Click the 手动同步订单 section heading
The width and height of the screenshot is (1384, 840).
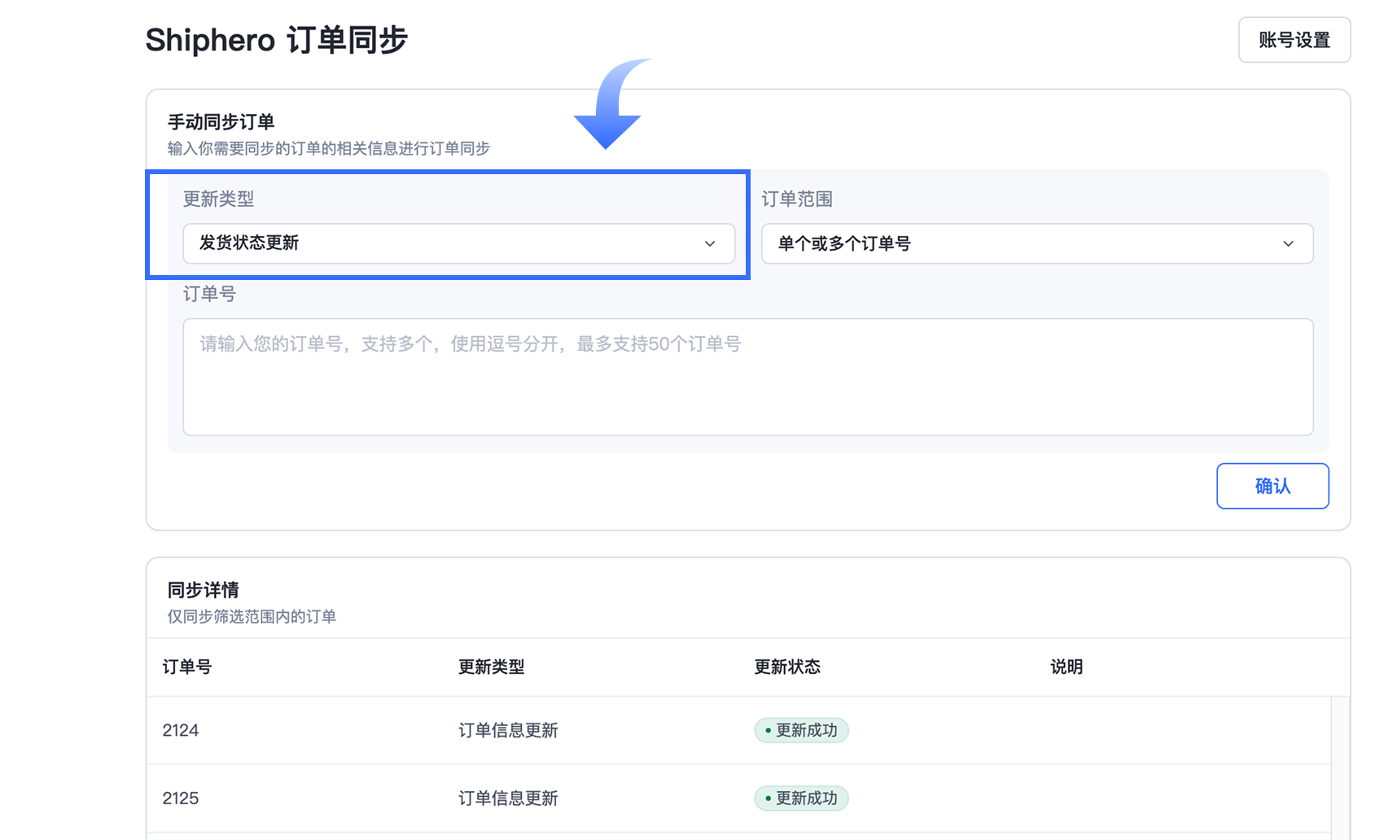coord(221,122)
